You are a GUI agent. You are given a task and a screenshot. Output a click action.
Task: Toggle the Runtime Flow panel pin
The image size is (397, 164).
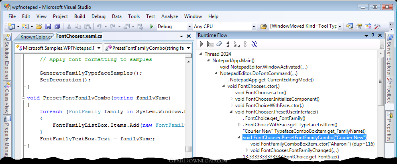tap(373, 35)
